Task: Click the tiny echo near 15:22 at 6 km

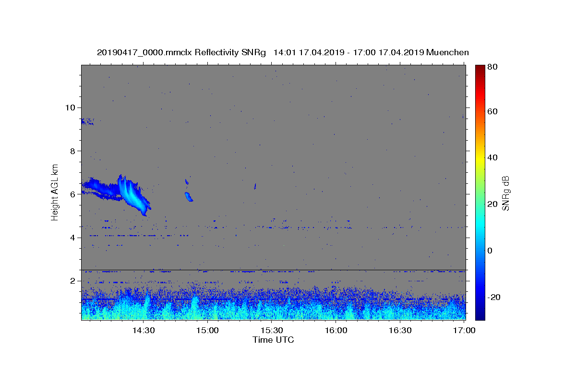Action: 255,186
